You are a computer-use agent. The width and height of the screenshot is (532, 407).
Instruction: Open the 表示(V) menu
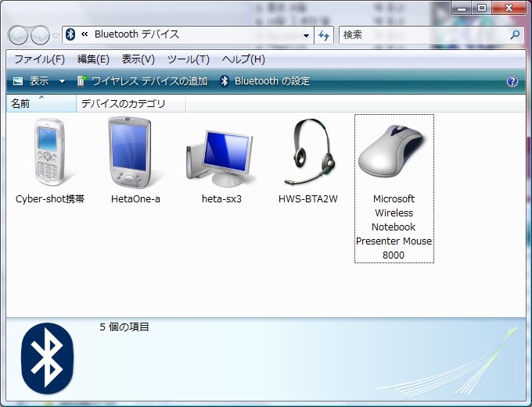pos(138,59)
